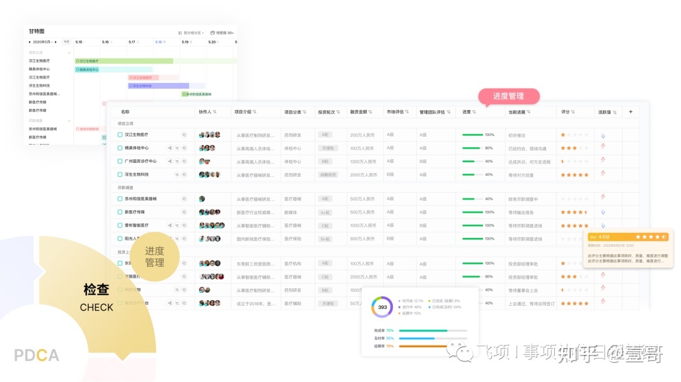Click the 当前进展 column header

pyautogui.click(x=520, y=112)
